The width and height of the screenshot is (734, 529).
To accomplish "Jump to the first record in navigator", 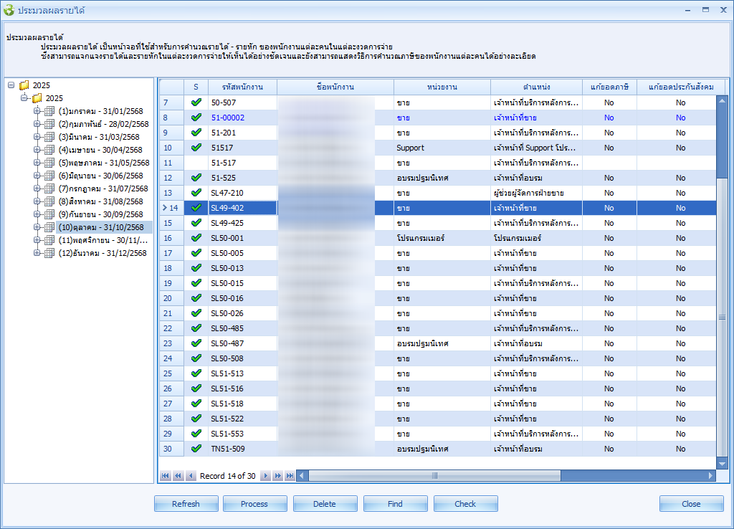I will [x=166, y=476].
